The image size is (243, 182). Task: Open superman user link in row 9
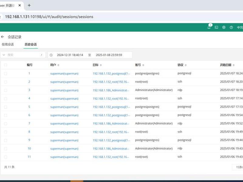[64, 140]
